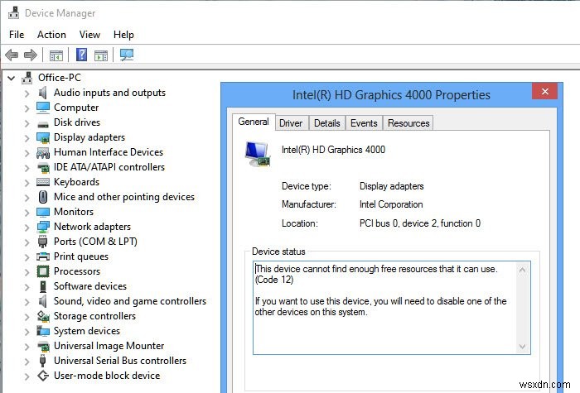Click the Sound, video and game controllers icon
This screenshot has width=580, height=393.
coord(43,301)
